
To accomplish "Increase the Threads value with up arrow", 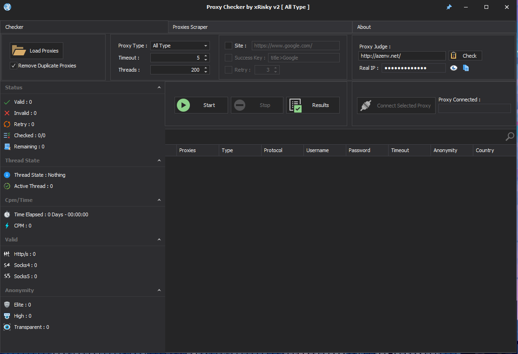I will click(206, 68).
